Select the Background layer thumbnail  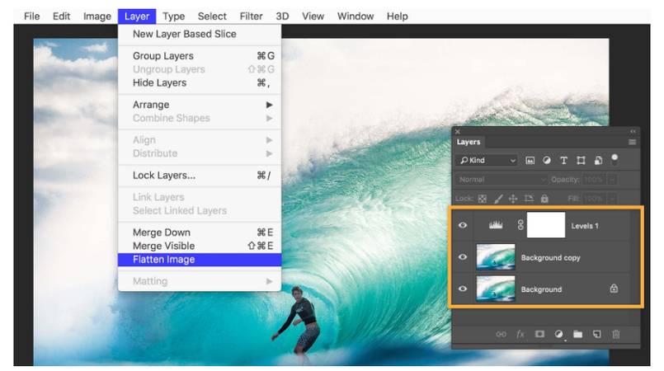(x=496, y=289)
